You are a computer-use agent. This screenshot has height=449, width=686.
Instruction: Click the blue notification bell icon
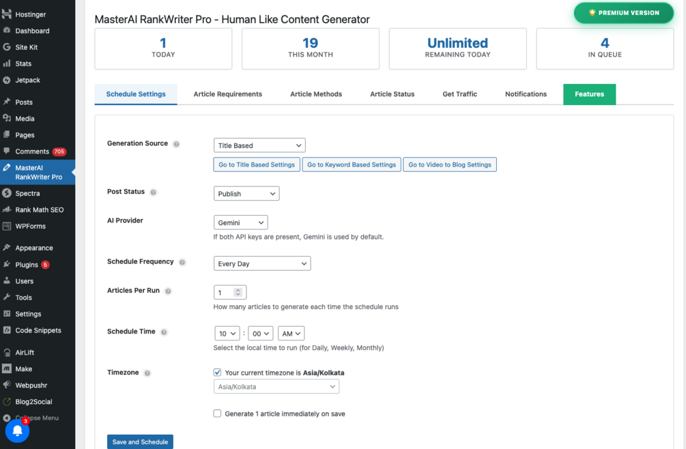coord(18,431)
